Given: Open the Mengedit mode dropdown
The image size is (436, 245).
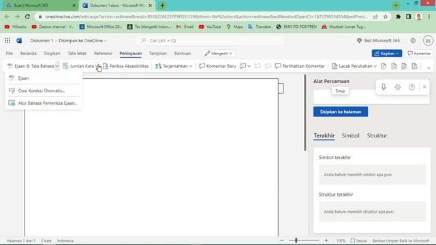Looking at the screenshot, I should click(x=219, y=53).
